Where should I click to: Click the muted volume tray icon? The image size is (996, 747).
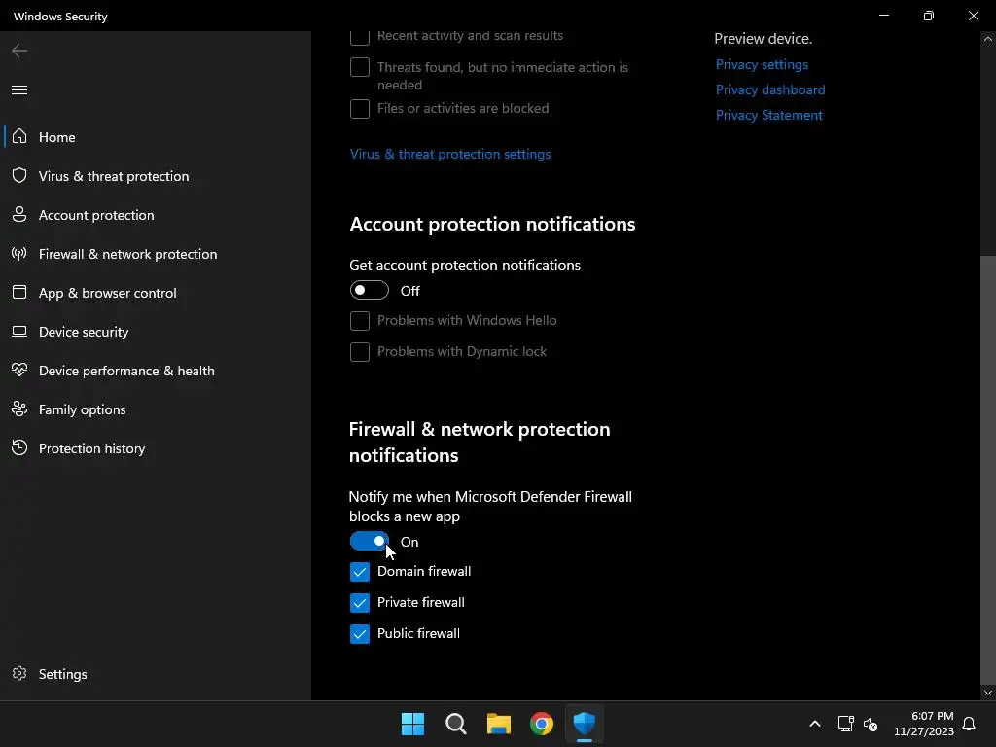point(871,724)
